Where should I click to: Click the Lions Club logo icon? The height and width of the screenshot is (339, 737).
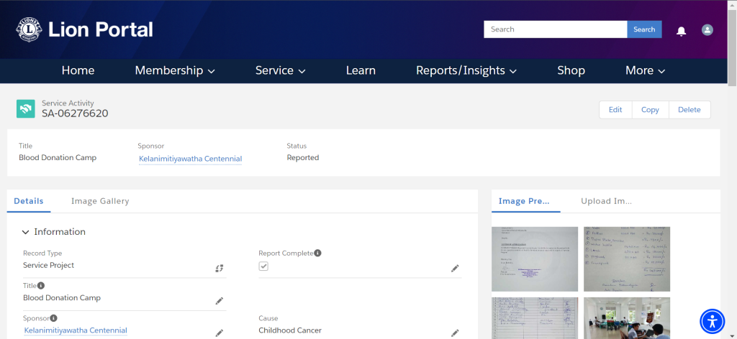[29, 29]
